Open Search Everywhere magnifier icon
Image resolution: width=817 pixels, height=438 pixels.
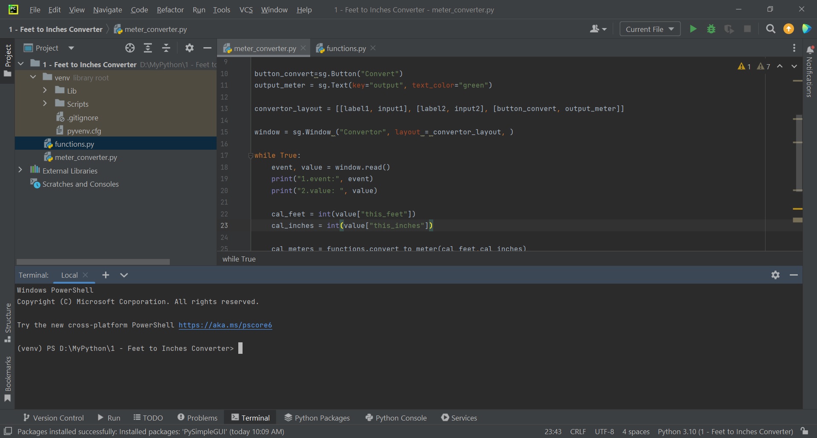[771, 28]
